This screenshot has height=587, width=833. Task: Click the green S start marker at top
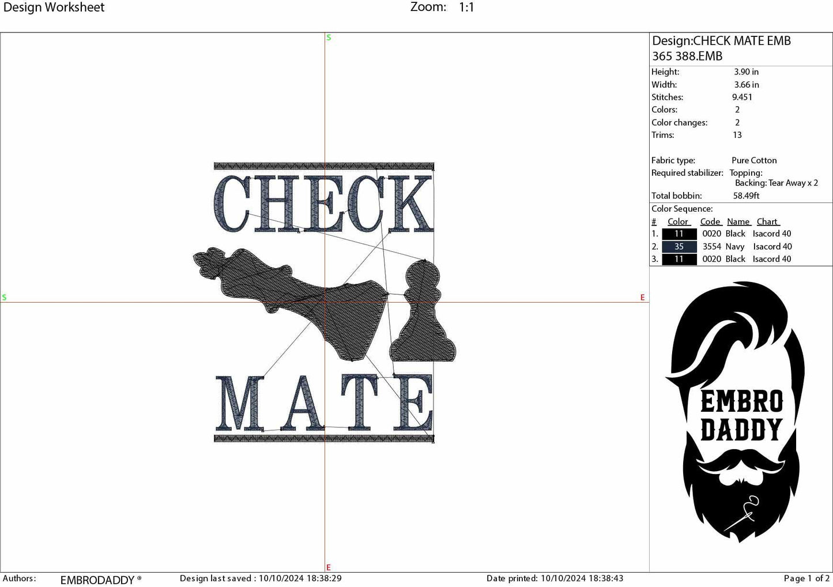tap(328, 37)
